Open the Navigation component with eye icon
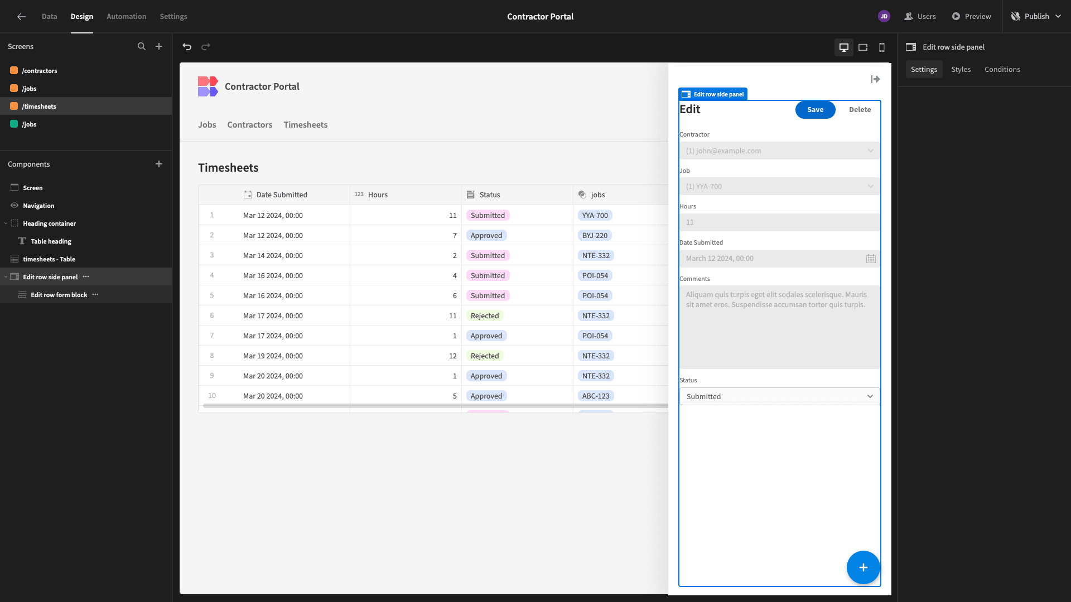The width and height of the screenshot is (1071, 602). click(x=38, y=206)
